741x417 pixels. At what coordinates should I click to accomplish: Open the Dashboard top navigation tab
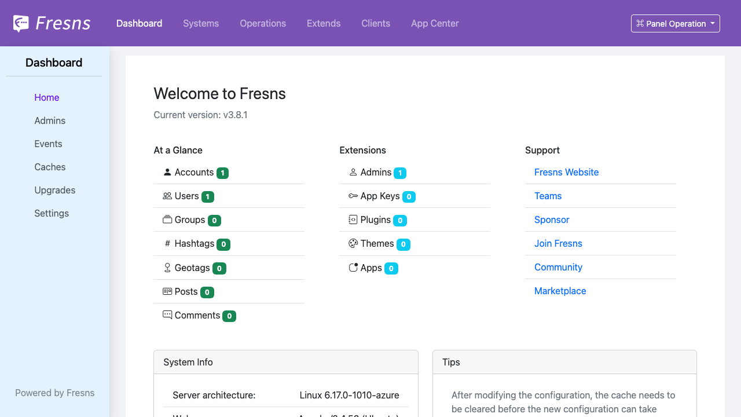pyautogui.click(x=140, y=23)
